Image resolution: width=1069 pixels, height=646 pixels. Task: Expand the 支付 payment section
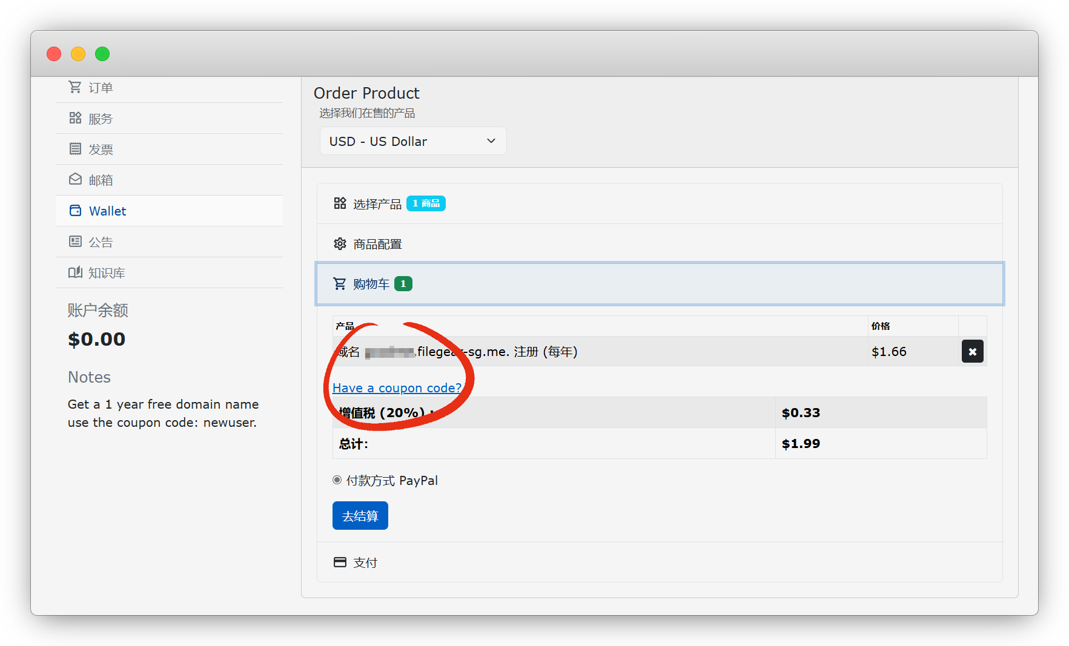365,562
